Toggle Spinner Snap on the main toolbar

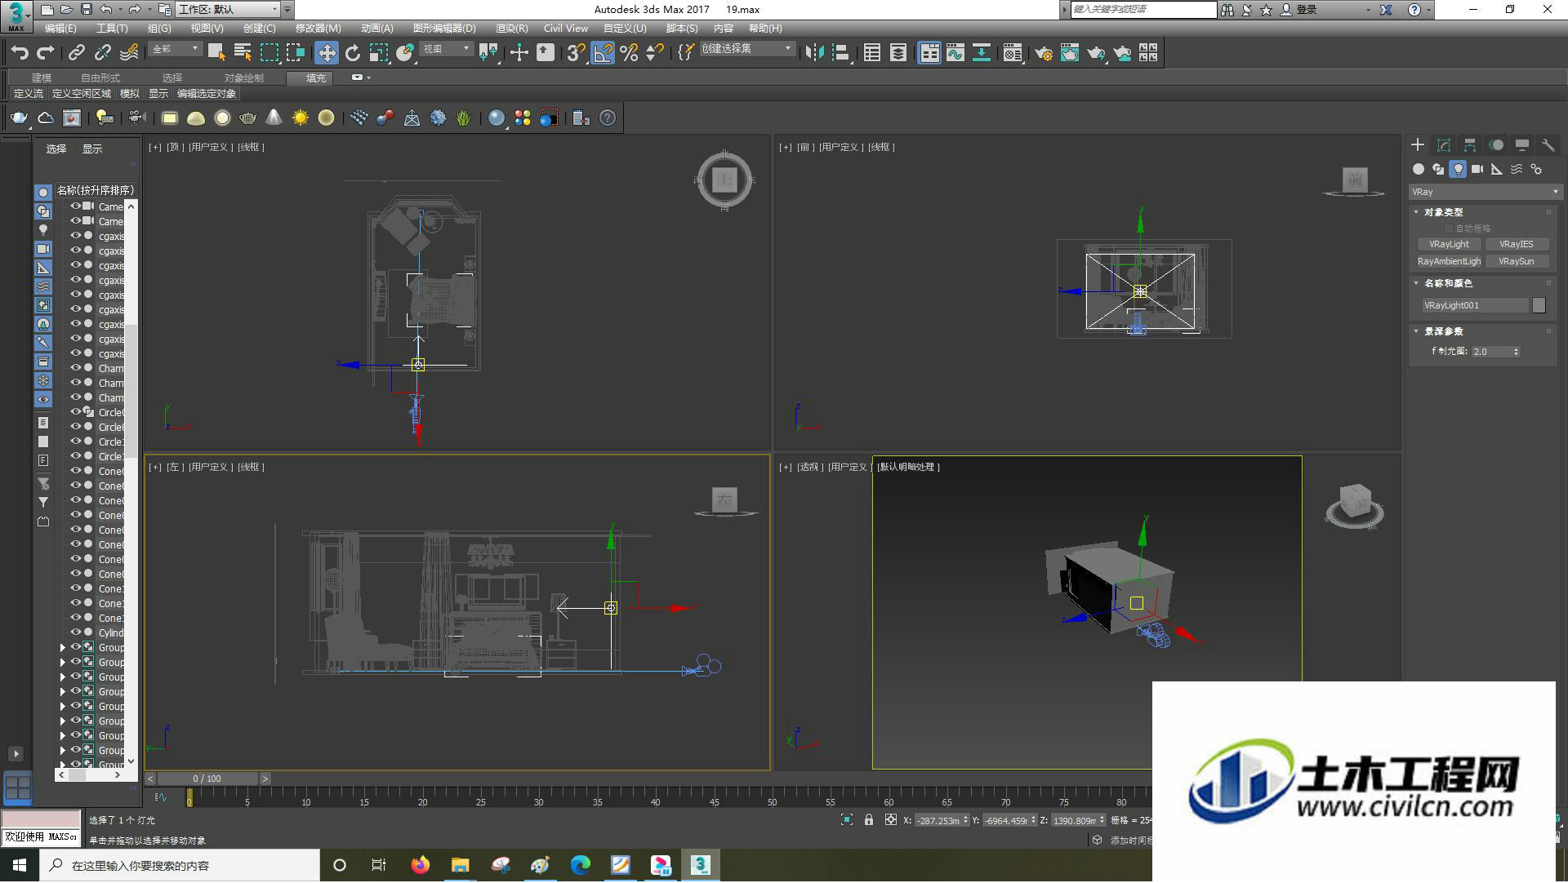655,53
